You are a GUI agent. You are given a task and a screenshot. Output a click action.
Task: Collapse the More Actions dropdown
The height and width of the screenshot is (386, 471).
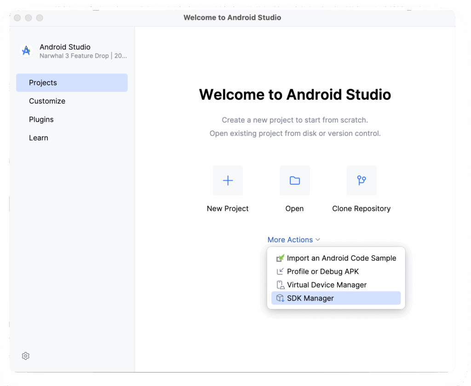(x=294, y=239)
